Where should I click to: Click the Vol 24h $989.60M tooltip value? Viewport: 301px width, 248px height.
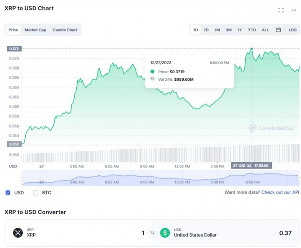click(184, 79)
